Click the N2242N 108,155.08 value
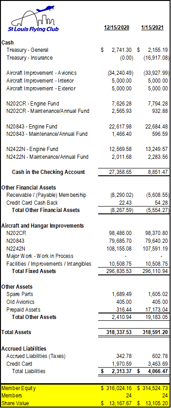 [x=118, y=248]
